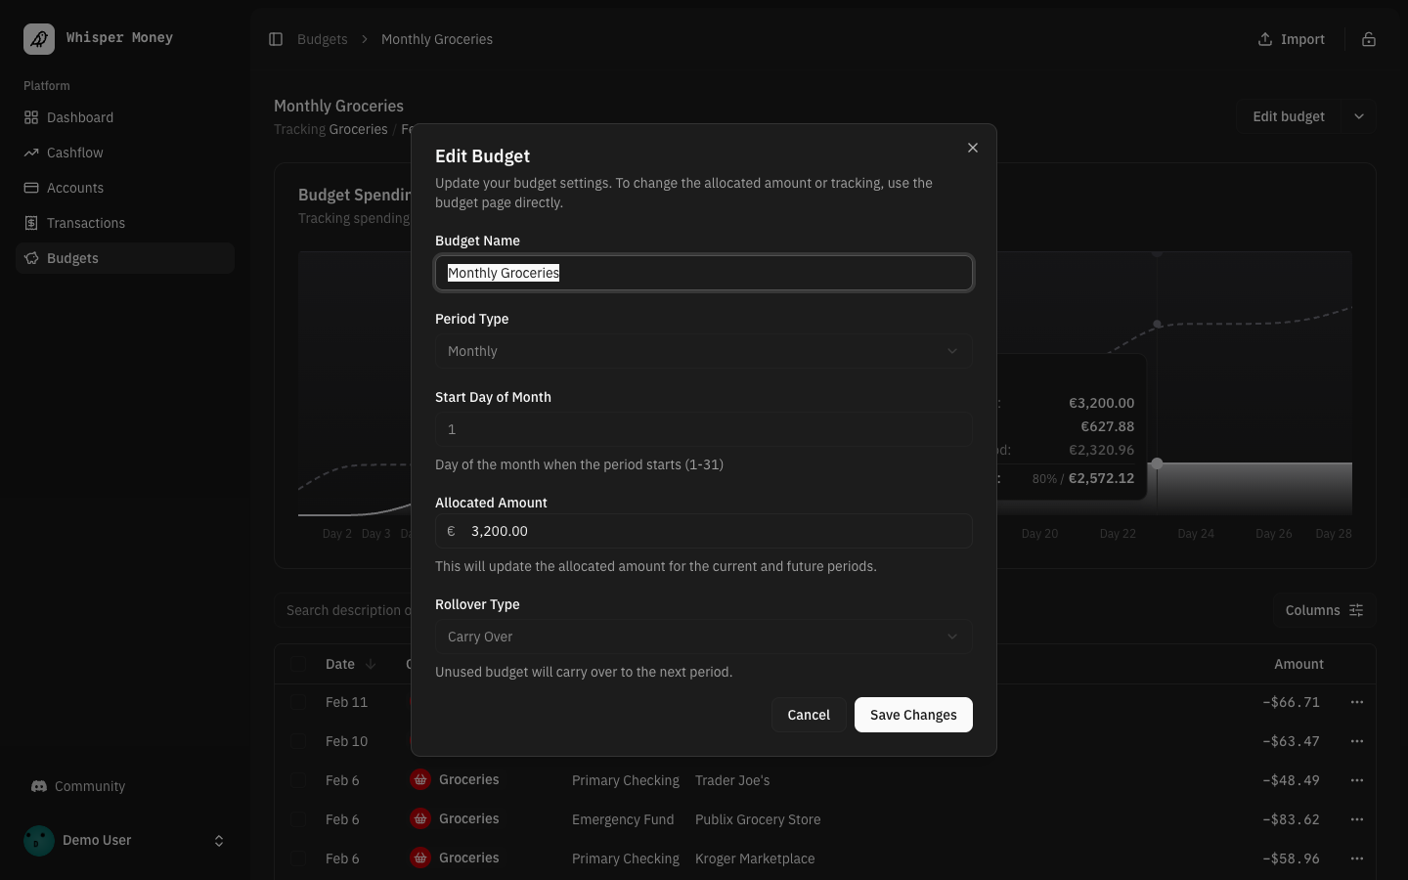Open the Transactions section
Image resolution: width=1408 pixels, height=880 pixels.
[x=85, y=223]
